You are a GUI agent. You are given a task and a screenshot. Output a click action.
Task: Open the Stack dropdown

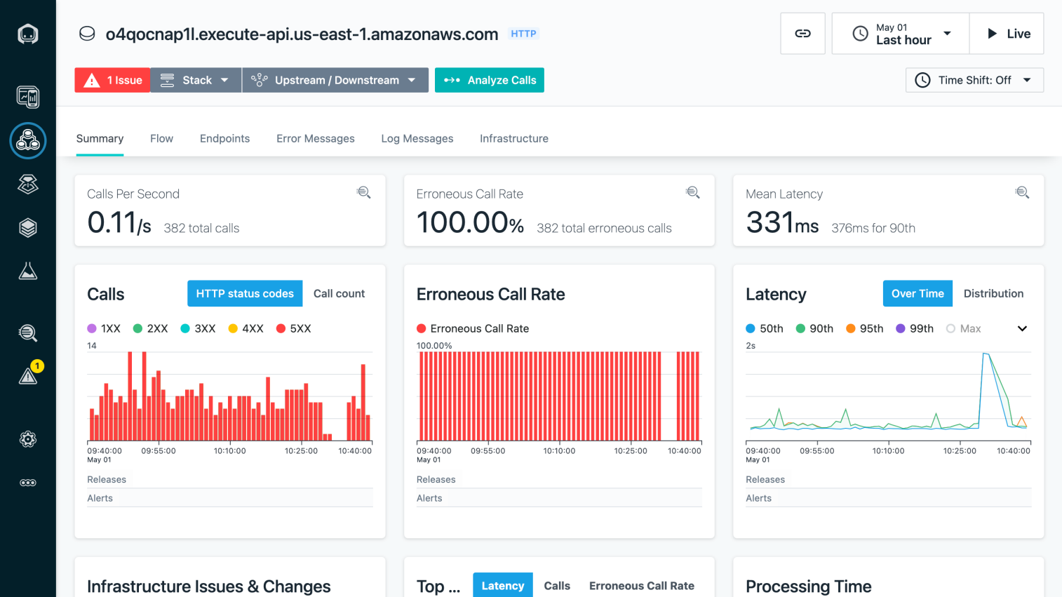pos(195,80)
